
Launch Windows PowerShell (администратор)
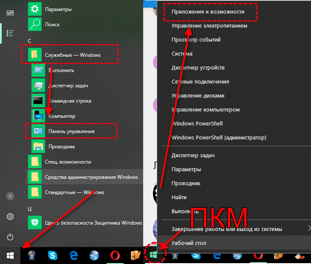[219, 137]
